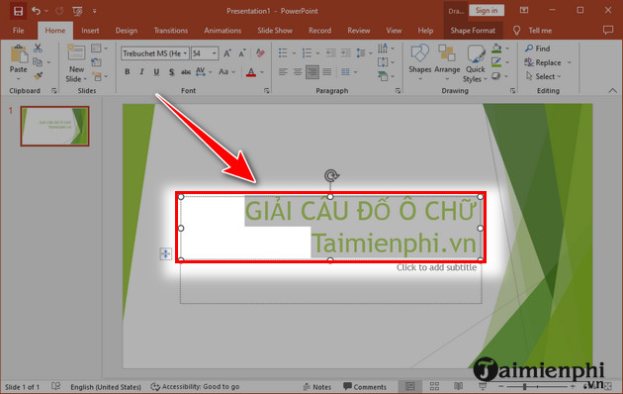Switch to the Insert tab
This screenshot has height=394, width=623.
coord(90,31)
